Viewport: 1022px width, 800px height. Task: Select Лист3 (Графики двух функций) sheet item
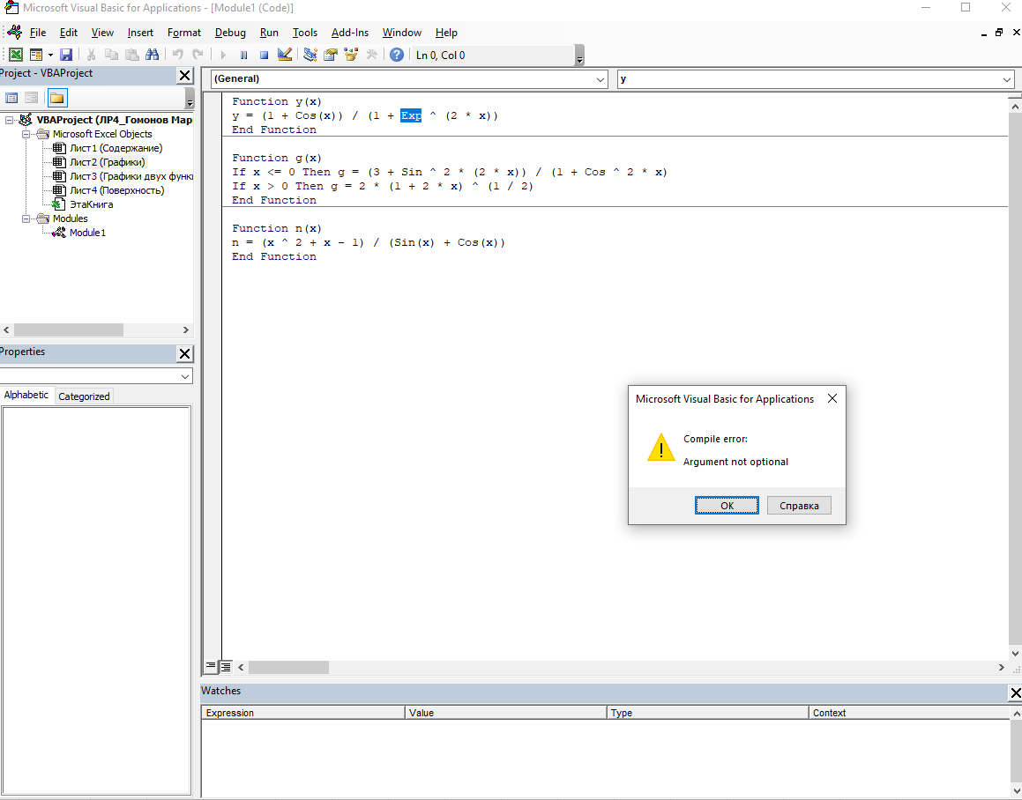click(131, 176)
